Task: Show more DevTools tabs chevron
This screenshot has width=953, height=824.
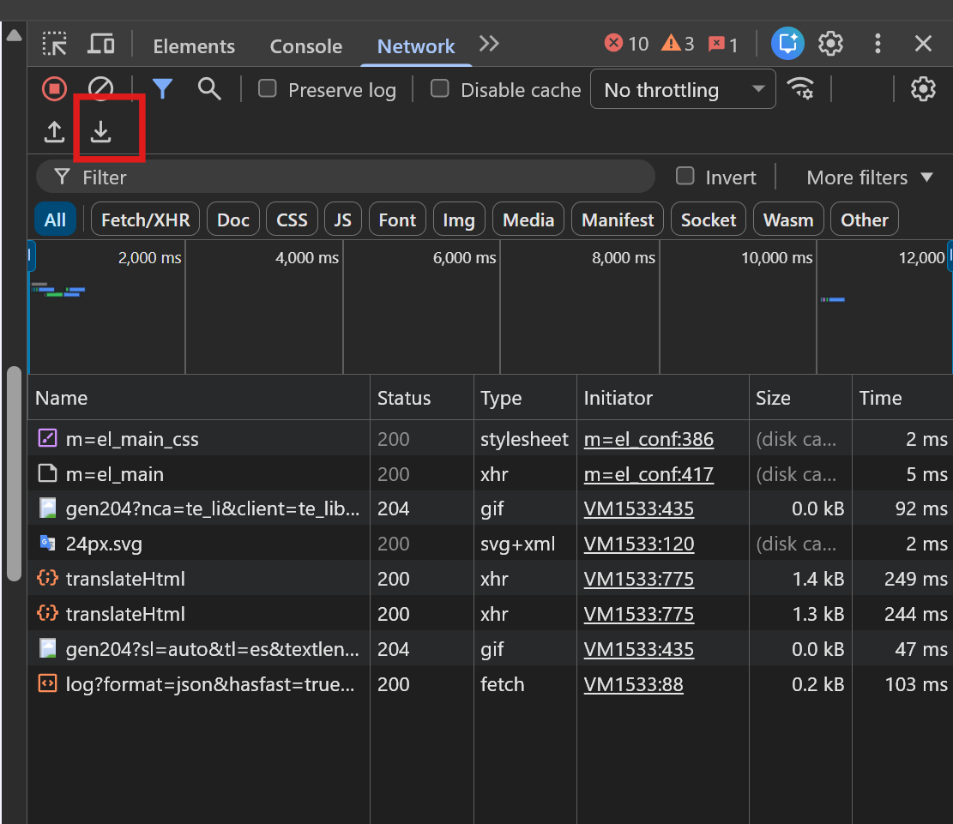Action: pyautogui.click(x=489, y=44)
